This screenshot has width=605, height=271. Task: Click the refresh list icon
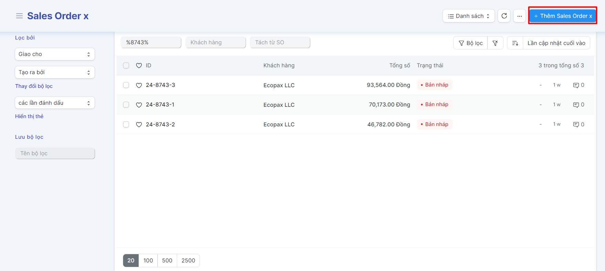[x=504, y=16]
